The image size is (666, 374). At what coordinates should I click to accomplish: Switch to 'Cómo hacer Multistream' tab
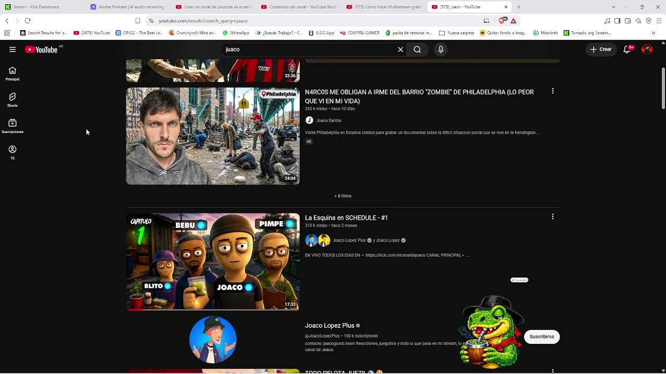[384, 7]
